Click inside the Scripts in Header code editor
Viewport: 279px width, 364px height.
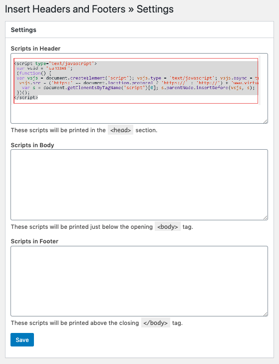[139, 89]
